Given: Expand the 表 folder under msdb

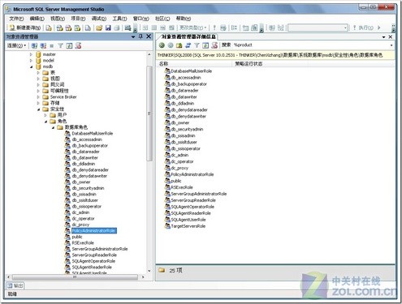Looking at the screenshot, I should point(38,73).
